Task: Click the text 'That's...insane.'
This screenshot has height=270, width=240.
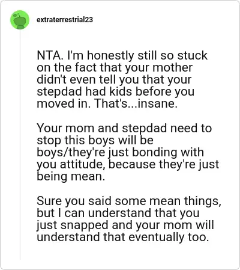Action: [x=136, y=103]
